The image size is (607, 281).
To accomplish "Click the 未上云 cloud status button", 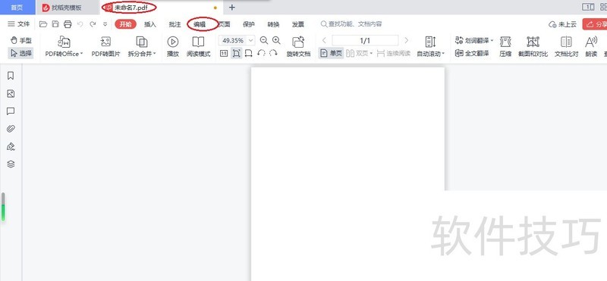I will pyautogui.click(x=562, y=24).
